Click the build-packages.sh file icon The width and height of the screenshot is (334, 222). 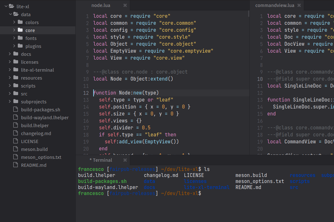16,109
